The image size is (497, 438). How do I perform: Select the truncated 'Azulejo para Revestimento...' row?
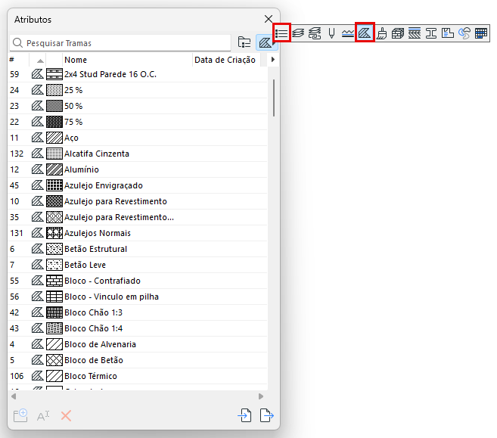pyautogui.click(x=138, y=217)
